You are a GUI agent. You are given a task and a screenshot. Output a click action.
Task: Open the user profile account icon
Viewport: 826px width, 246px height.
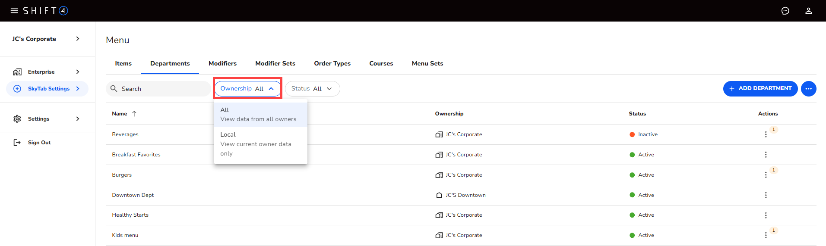coord(808,11)
